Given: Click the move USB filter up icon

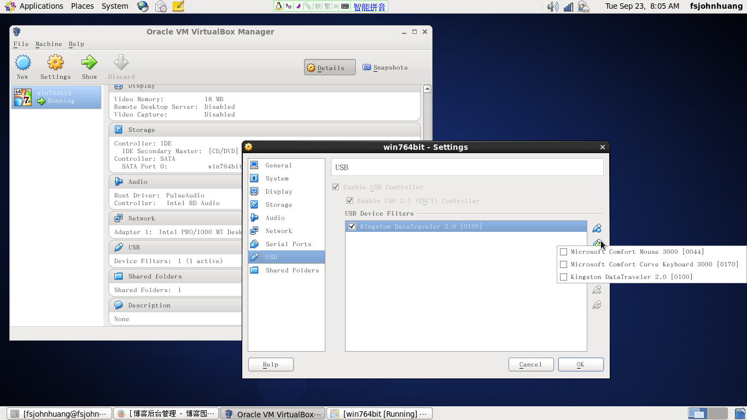Looking at the screenshot, I should click(x=597, y=289).
